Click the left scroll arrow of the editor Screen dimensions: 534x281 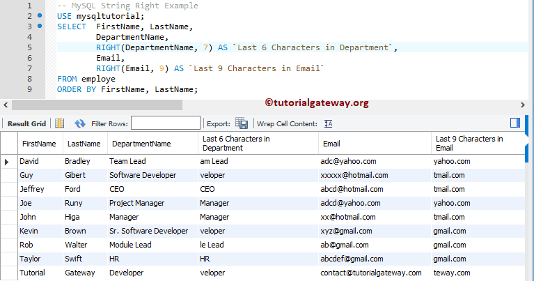pyautogui.click(x=6, y=105)
